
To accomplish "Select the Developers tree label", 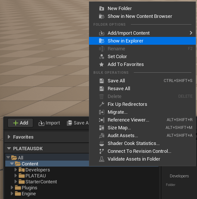I will [x=38, y=170].
